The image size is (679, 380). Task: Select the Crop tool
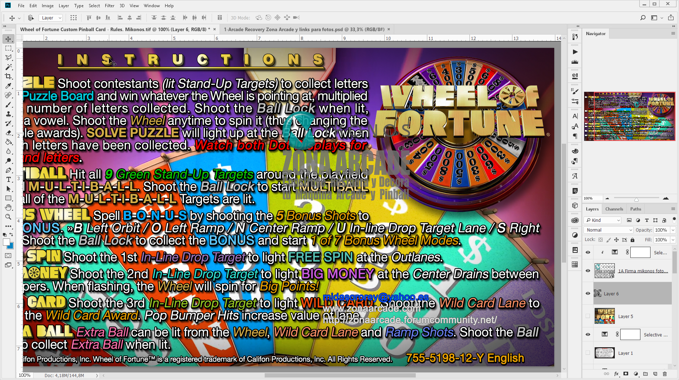[9, 76]
